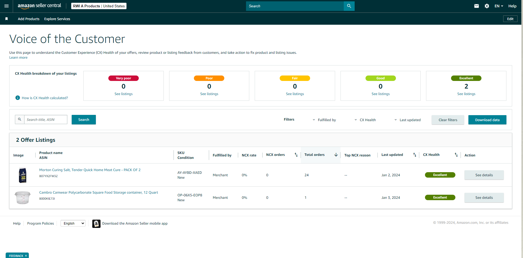The image size is (523, 258).
Task: Close the Feedback tab with X
Action: tap(26, 256)
